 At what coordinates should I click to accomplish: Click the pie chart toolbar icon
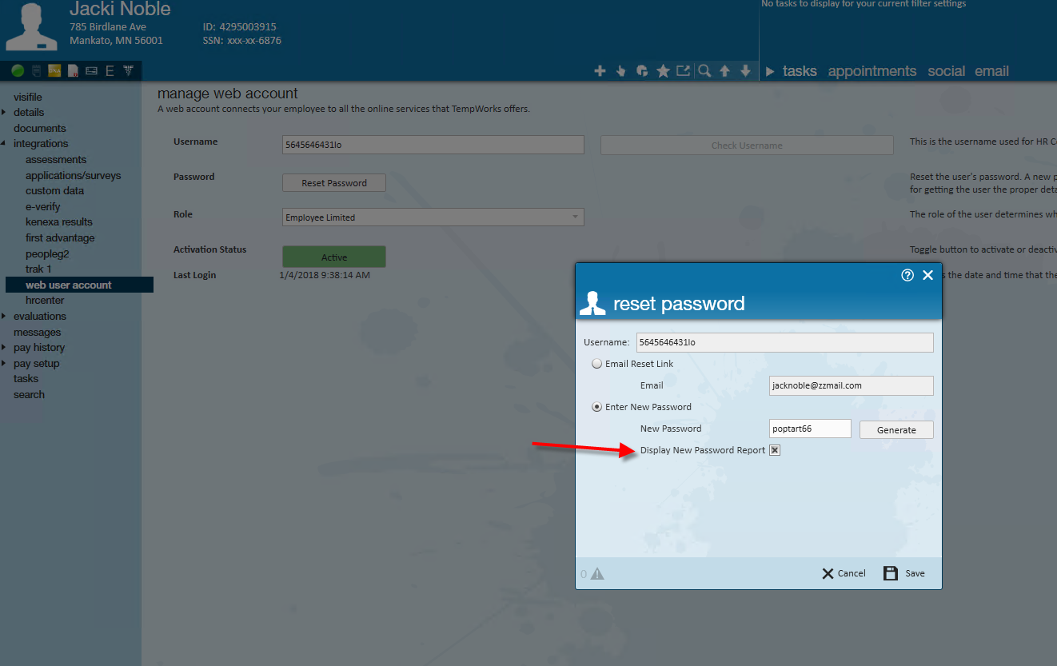tap(642, 71)
